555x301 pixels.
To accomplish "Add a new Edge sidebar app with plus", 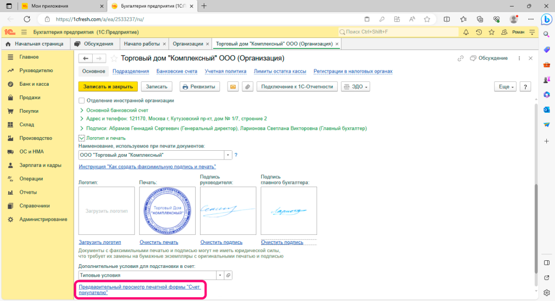I will (546, 142).
